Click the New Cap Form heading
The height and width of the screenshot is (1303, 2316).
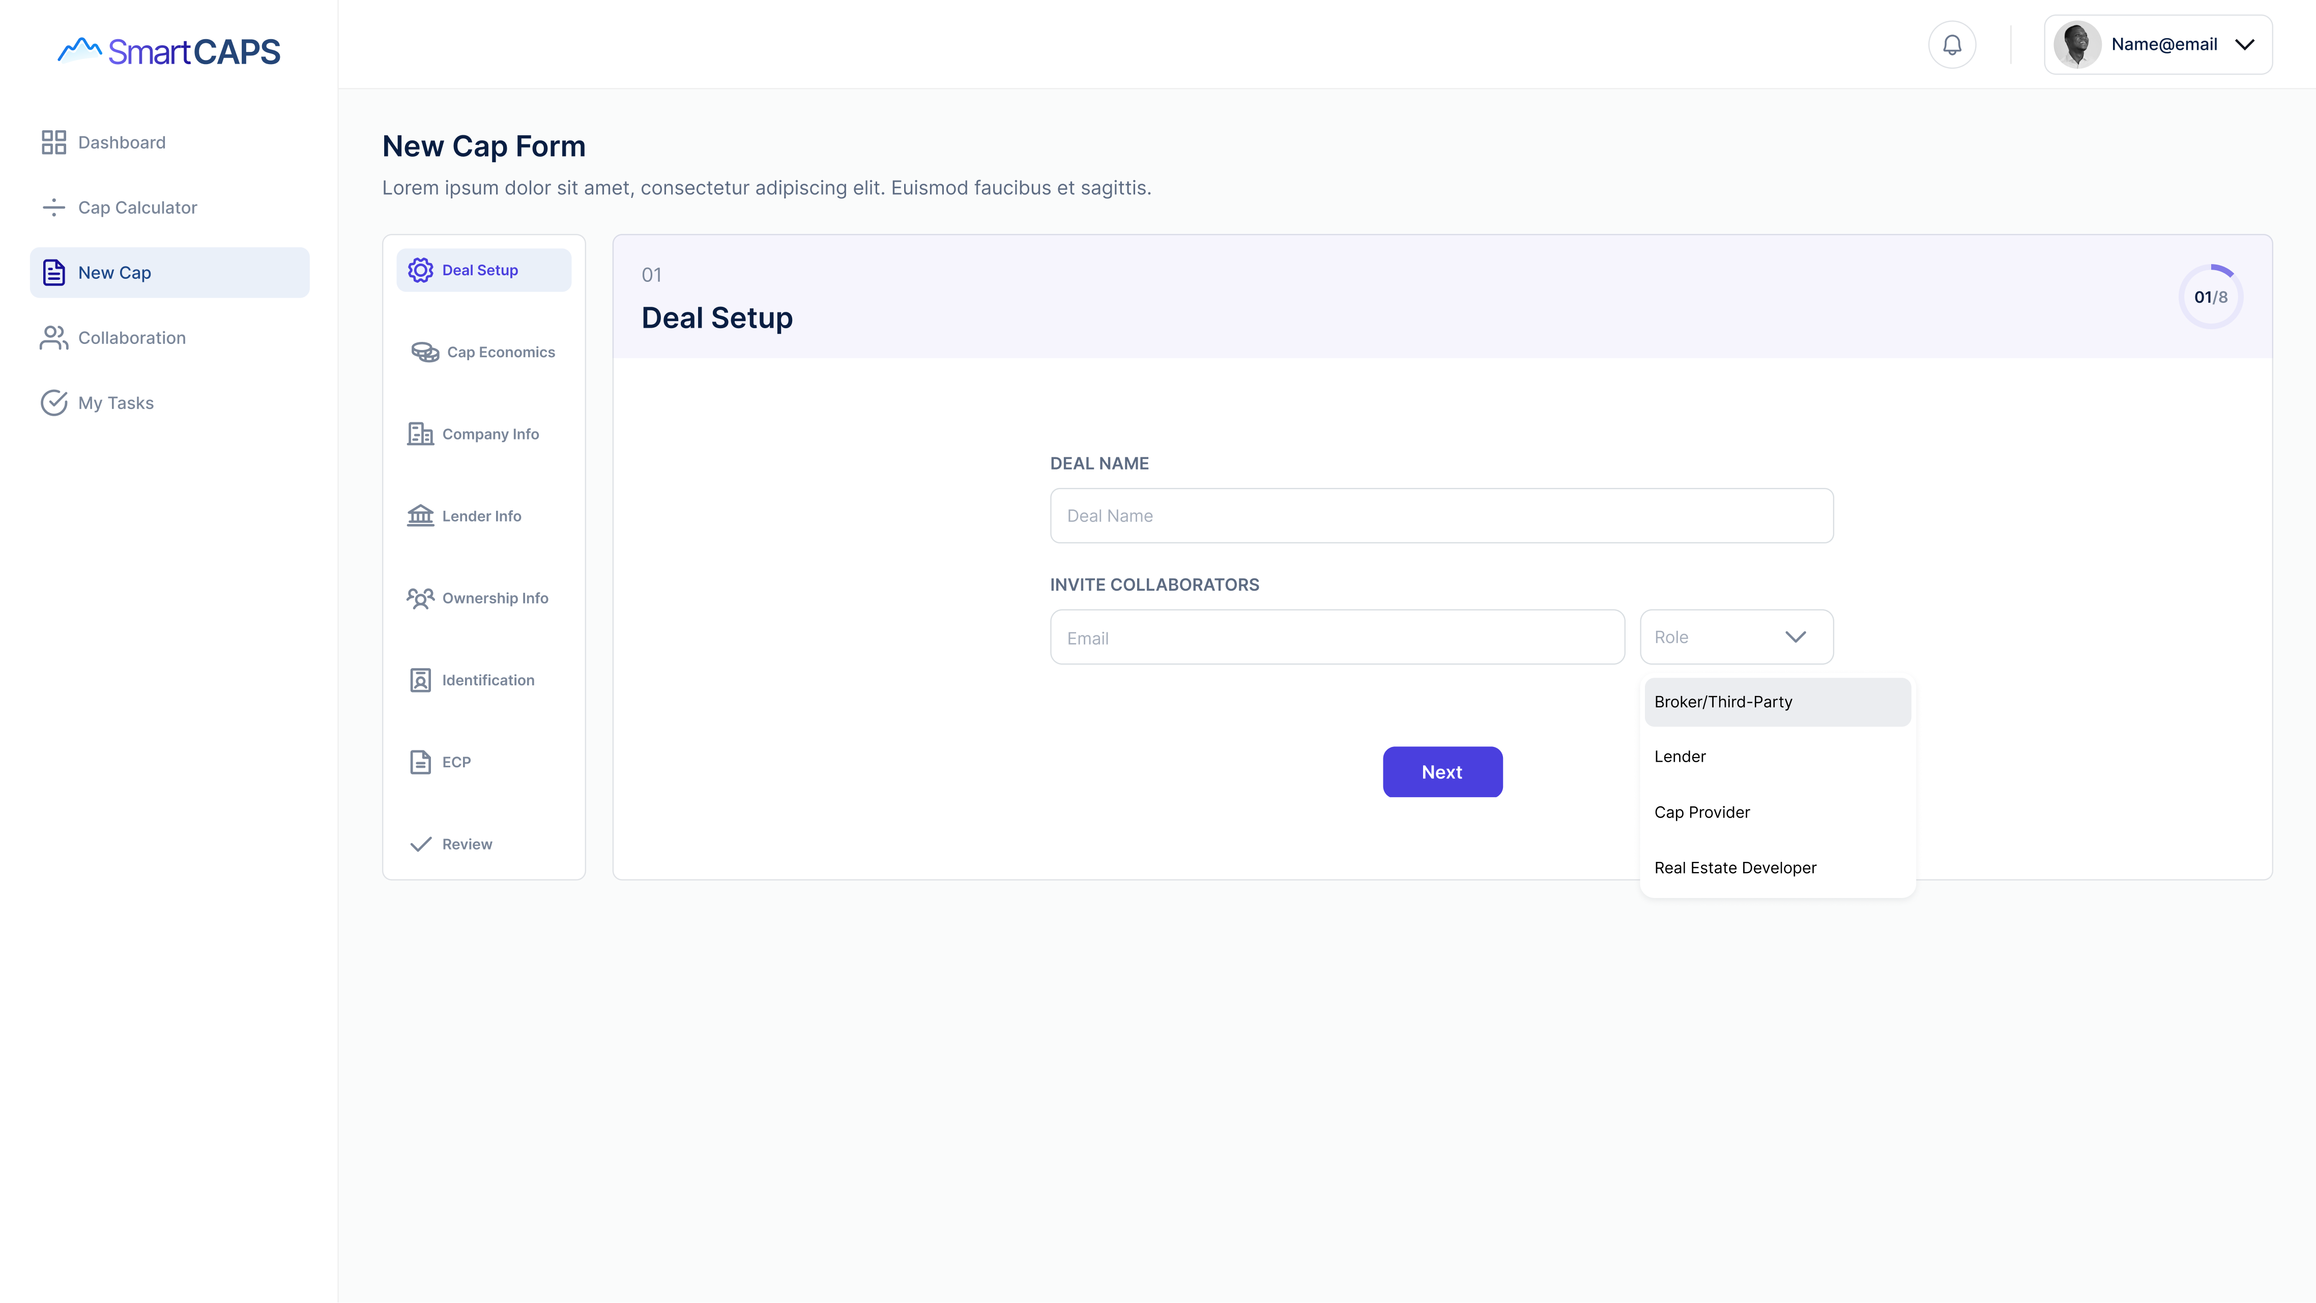[x=484, y=146]
